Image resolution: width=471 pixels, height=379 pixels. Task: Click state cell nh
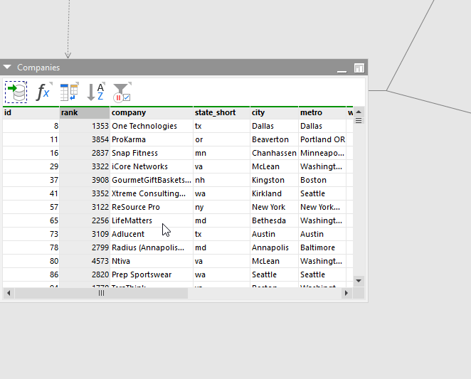click(221, 180)
